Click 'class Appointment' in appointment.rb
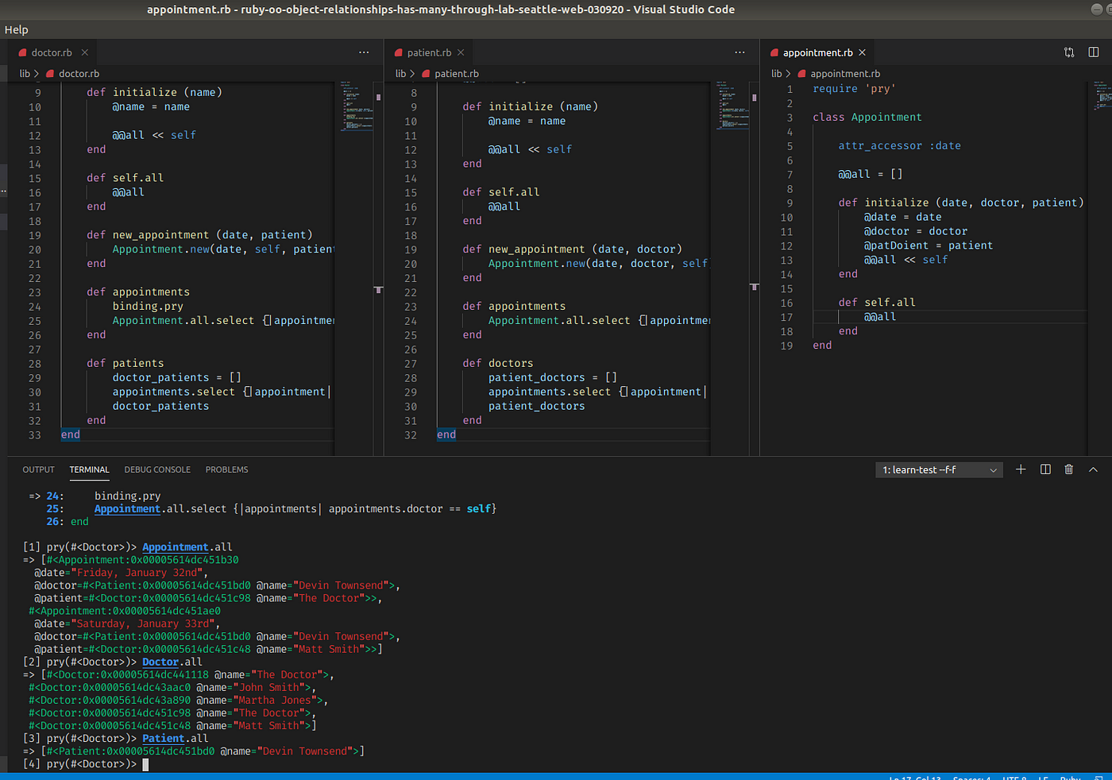Viewport: 1112px width, 780px height. pos(867,117)
